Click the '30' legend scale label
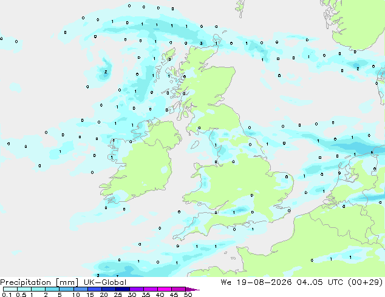 point(132,295)
